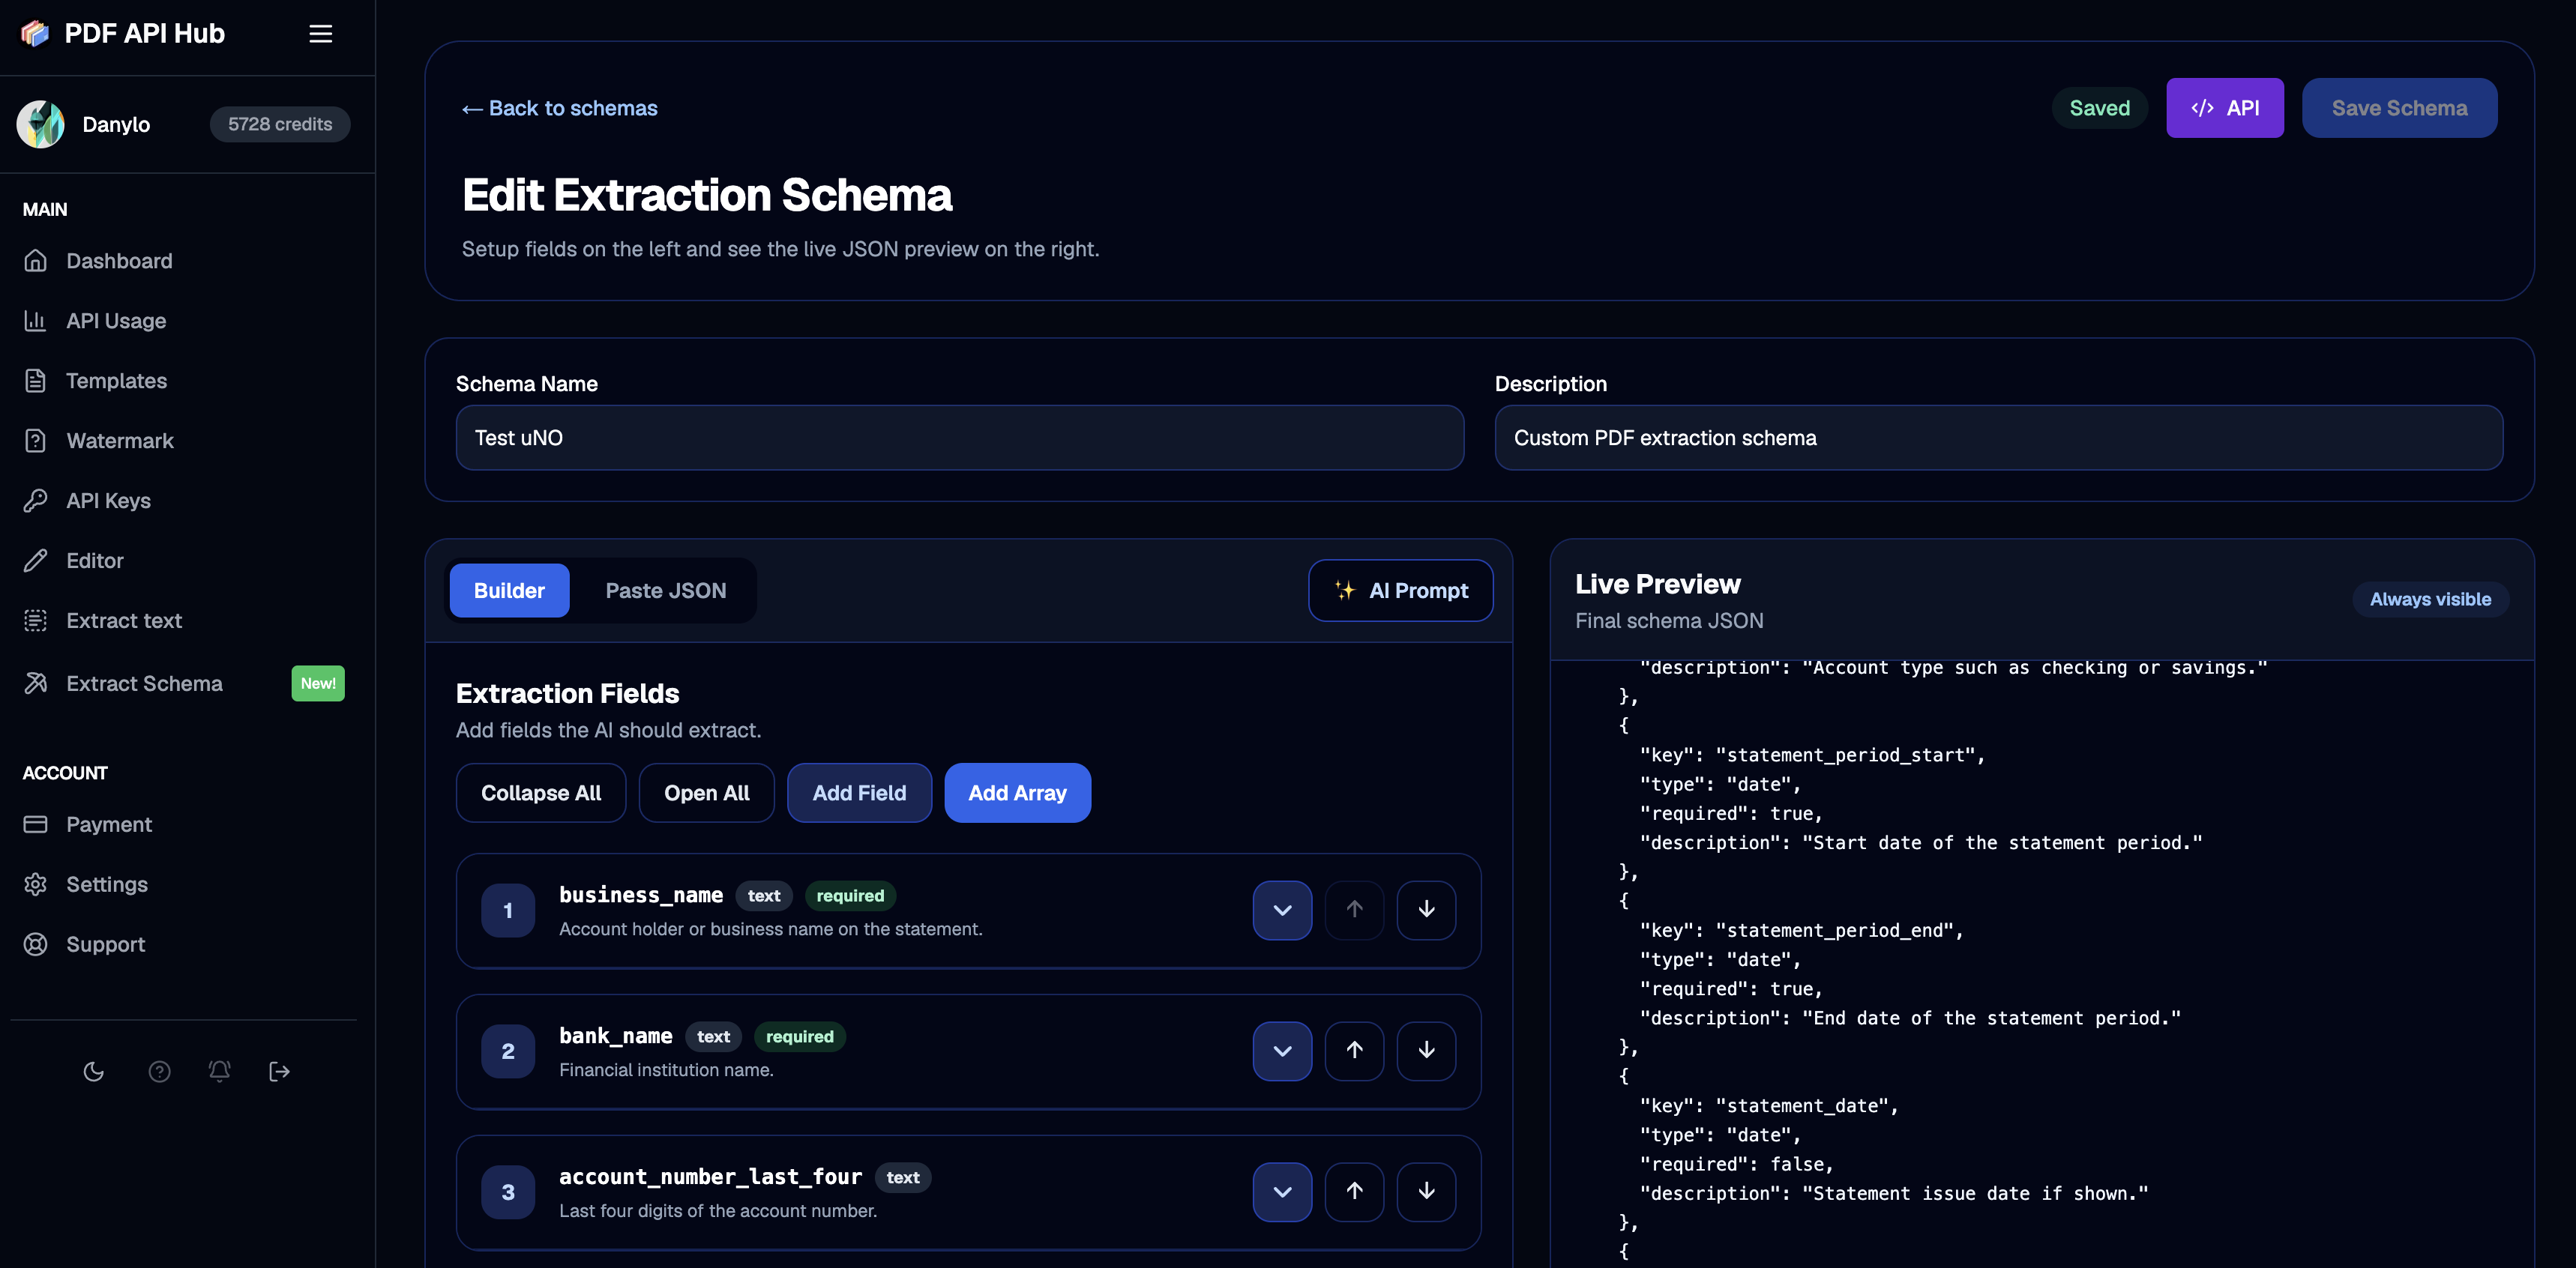Viewport: 2576px width, 1268px height.
Task: Expand the bank_name field chevron
Action: (1282, 1050)
